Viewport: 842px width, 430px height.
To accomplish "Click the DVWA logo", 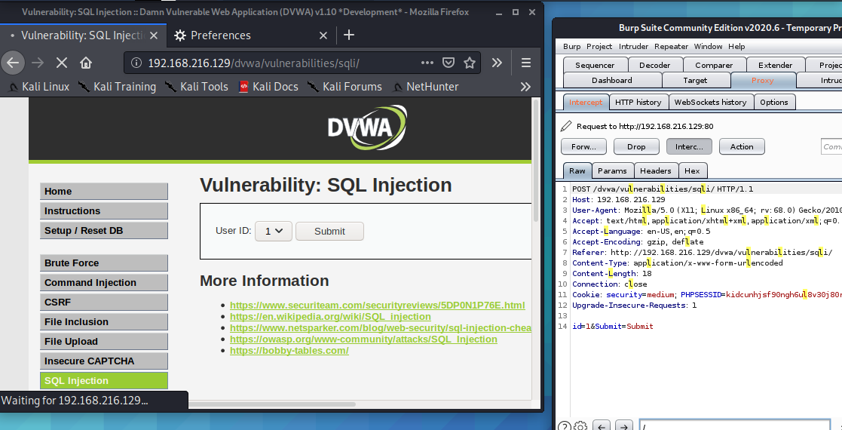I will (x=367, y=128).
